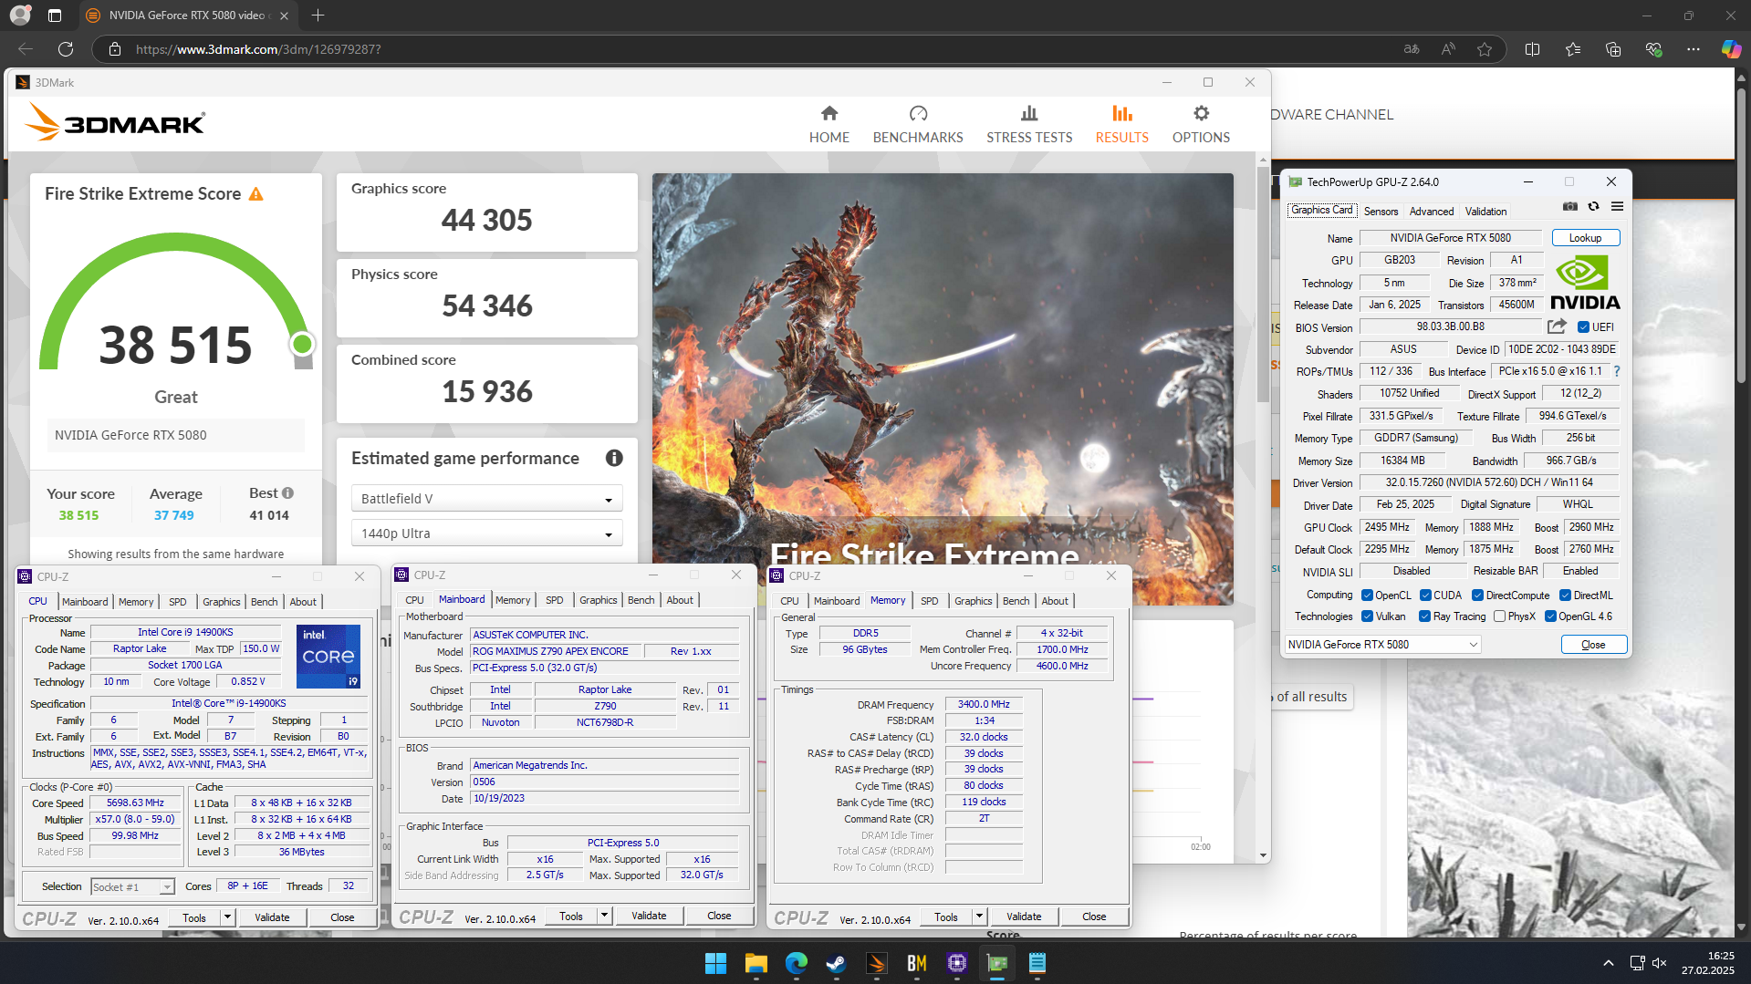Add this page to browser favorites
The width and height of the screenshot is (1751, 984).
click(x=1485, y=49)
